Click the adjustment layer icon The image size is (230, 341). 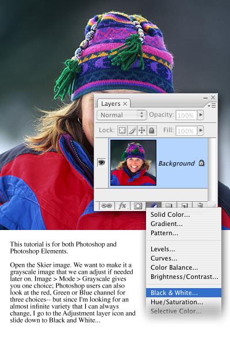pyautogui.click(x=154, y=205)
